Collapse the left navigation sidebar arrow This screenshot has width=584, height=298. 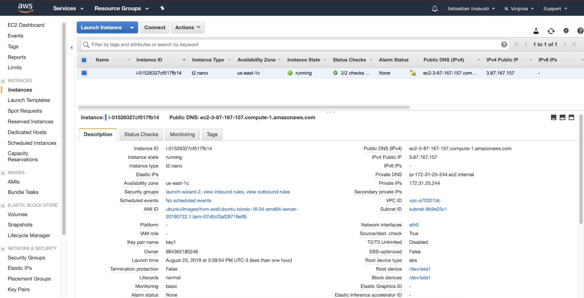(71, 47)
